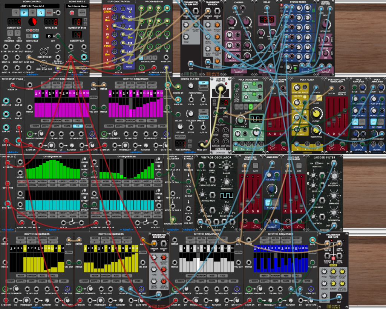Raise MIDI Channel with up arrow
386x309 pixels.
point(190,141)
